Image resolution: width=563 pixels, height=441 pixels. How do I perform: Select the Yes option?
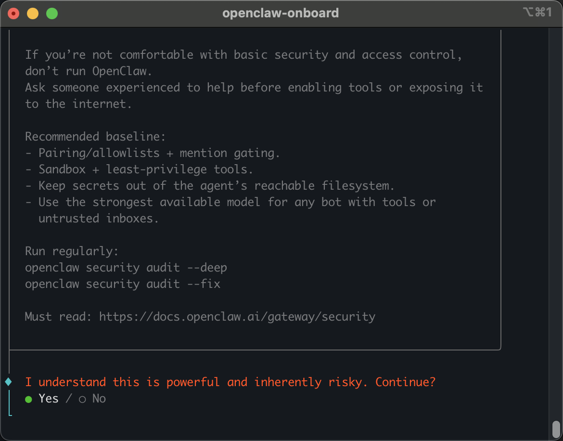coord(49,399)
